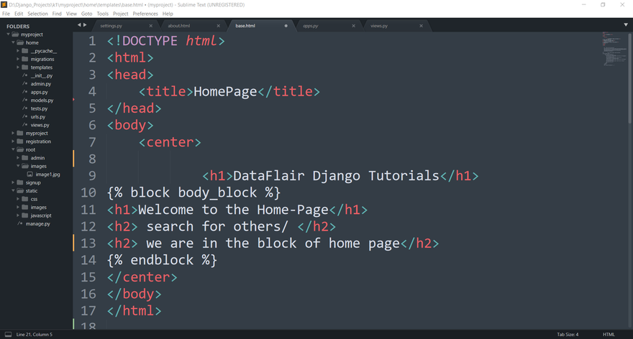Expand the migrations folder
The width and height of the screenshot is (633, 339).
point(18,60)
